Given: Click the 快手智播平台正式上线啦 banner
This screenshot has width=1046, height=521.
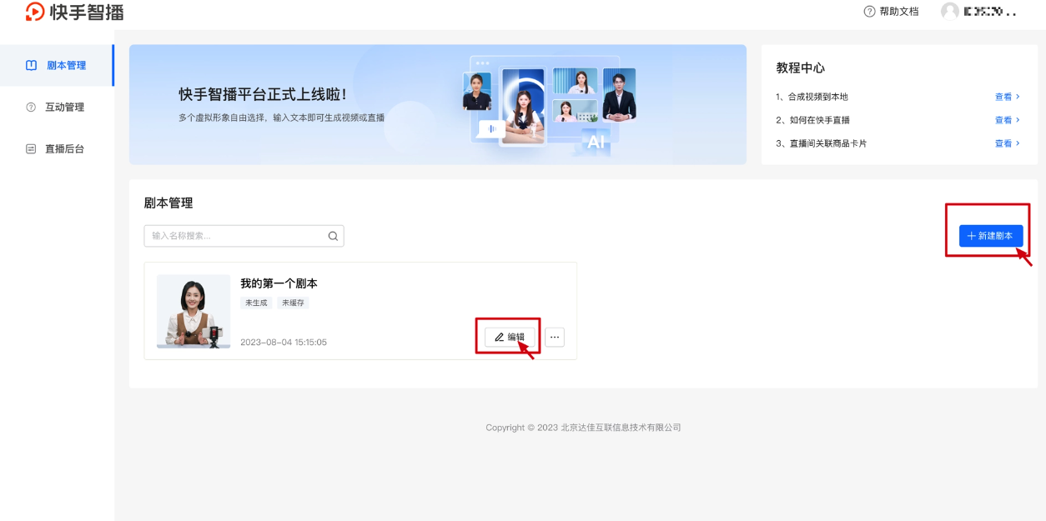Looking at the screenshot, I should pyautogui.click(x=438, y=104).
